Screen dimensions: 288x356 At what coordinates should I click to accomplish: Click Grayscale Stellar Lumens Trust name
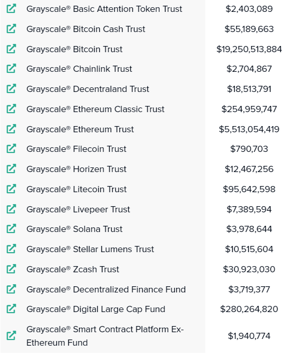coord(90,249)
